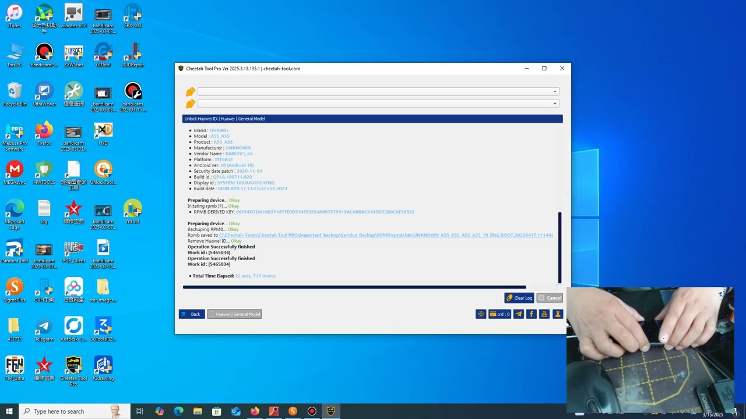The height and width of the screenshot is (419, 746).
Task: Click the log panel vertical scrollbar
Action: click(x=560, y=247)
